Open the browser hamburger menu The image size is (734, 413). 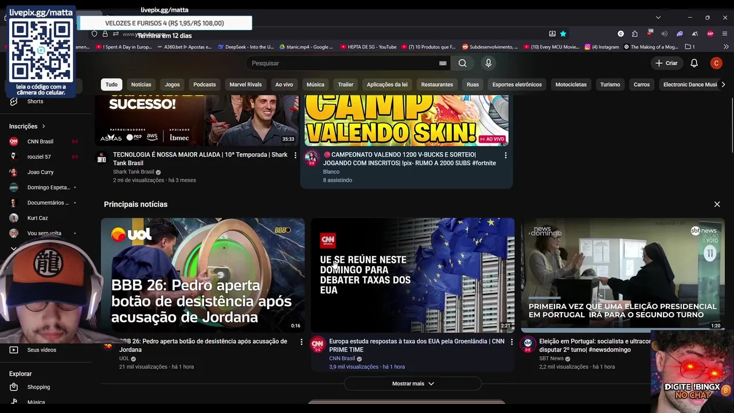pyautogui.click(x=725, y=34)
